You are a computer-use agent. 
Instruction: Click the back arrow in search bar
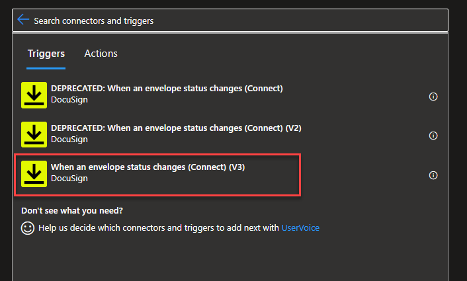tap(23, 20)
